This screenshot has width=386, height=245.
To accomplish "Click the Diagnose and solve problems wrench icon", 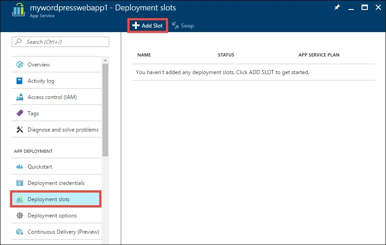I will tap(19, 129).
